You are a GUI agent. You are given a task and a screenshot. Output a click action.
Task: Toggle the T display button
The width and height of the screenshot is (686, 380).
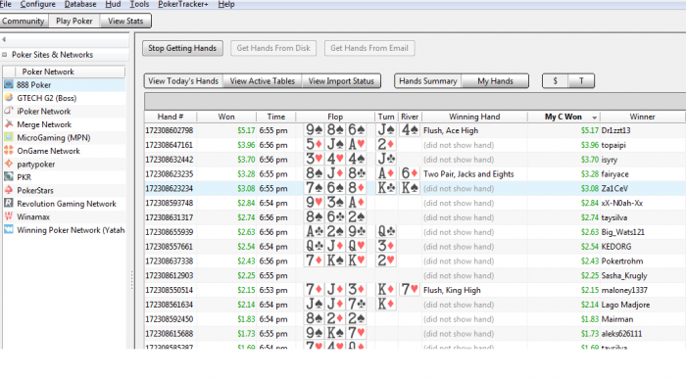[x=581, y=81]
